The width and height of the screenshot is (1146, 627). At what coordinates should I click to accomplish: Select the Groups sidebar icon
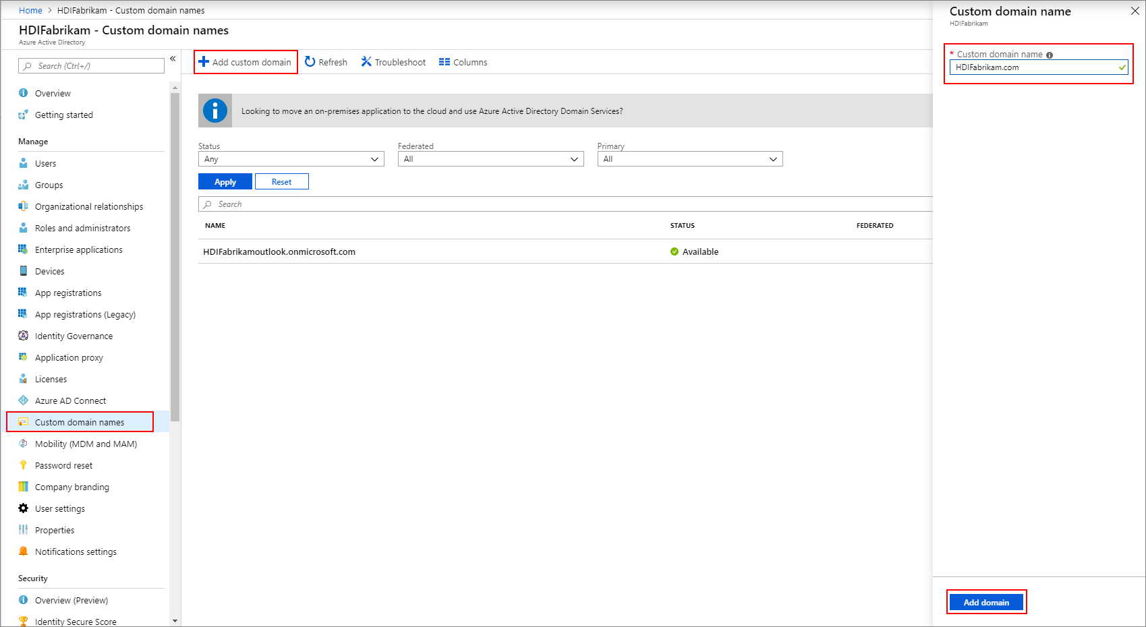(23, 185)
